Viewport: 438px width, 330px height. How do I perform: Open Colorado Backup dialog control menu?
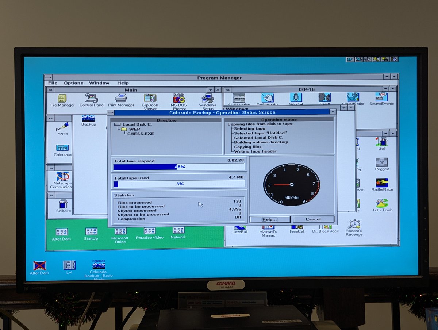tap(111, 112)
